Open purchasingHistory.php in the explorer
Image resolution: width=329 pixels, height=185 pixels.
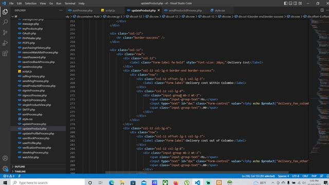pyautogui.click(x=36, y=48)
